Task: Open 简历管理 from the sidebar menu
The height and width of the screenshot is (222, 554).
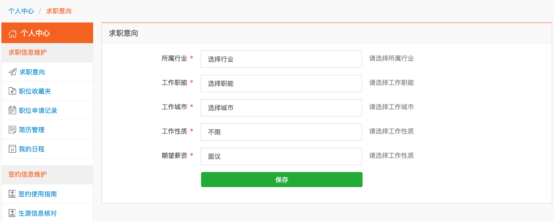Action: coord(32,130)
